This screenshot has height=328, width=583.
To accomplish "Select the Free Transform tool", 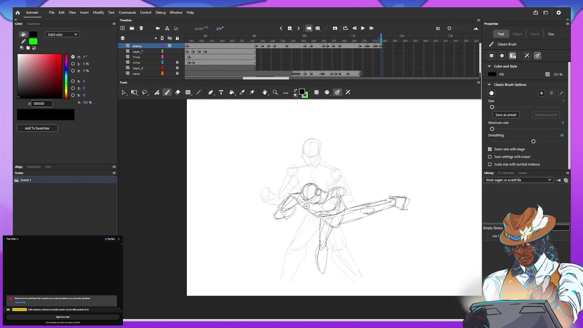I will point(134,92).
